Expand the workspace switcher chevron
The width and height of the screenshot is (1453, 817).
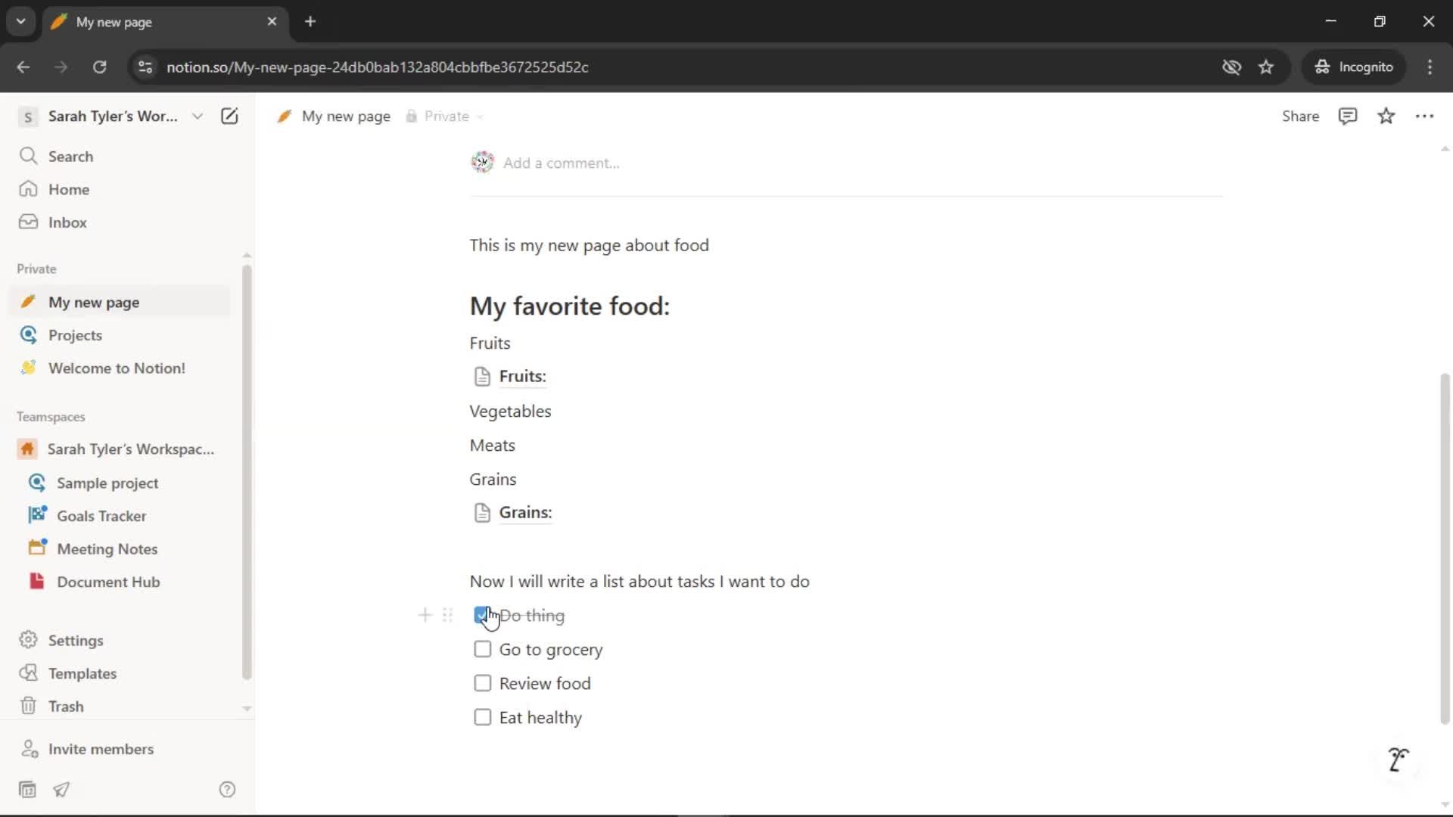pos(198,116)
